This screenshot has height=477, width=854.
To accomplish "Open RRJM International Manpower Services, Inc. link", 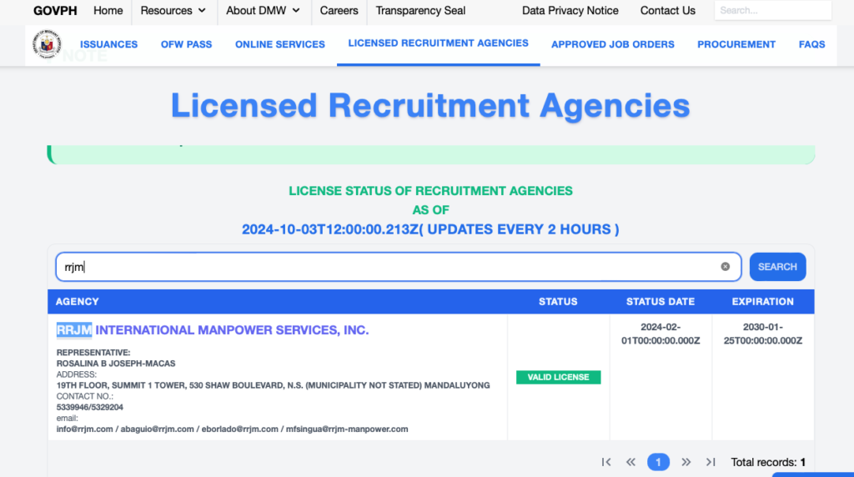I will (x=213, y=330).
